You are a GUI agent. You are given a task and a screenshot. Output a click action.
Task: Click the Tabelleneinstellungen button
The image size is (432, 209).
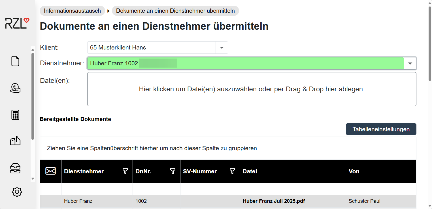pos(381,129)
